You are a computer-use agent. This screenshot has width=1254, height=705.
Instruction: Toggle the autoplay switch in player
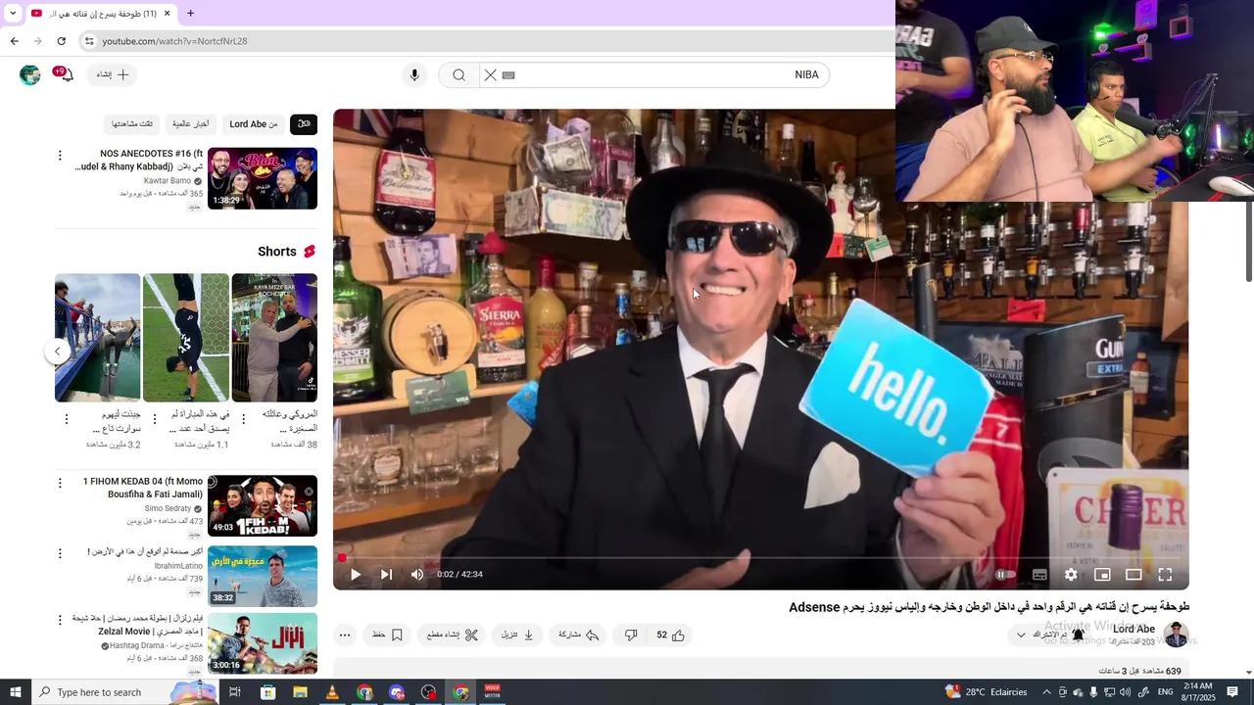[x=1004, y=575]
